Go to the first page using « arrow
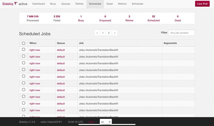Viewport: 214px width, 126px height. coord(97,33)
